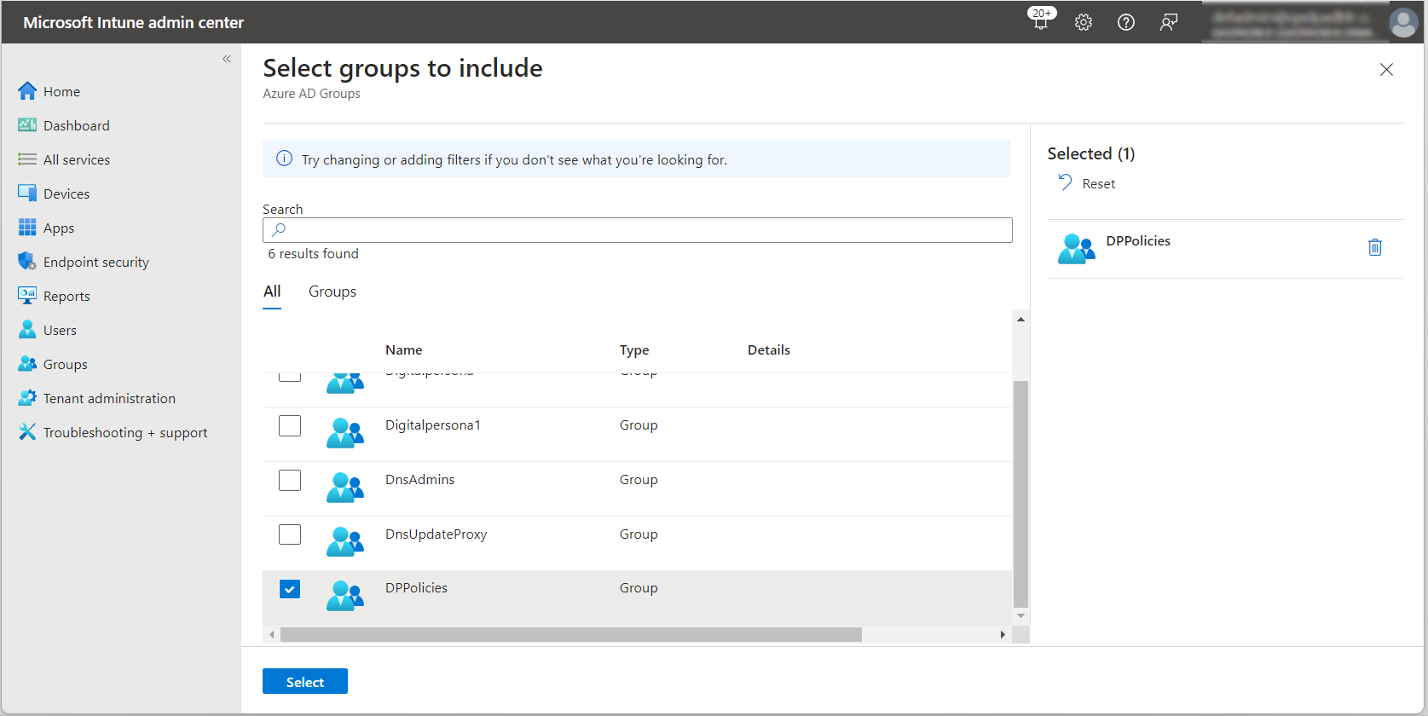Click the list scroll up arrow
The image size is (1428, 716).
(x=1020, y=320)
